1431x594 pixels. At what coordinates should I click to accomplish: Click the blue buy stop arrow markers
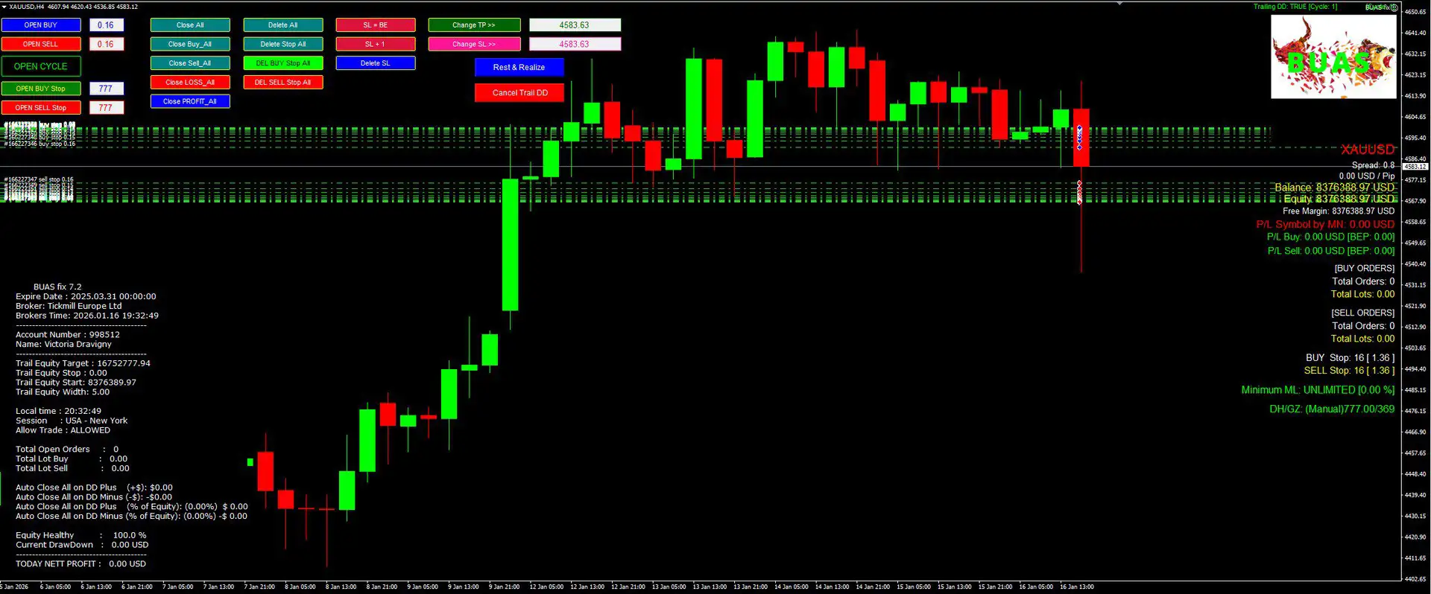1079,138
